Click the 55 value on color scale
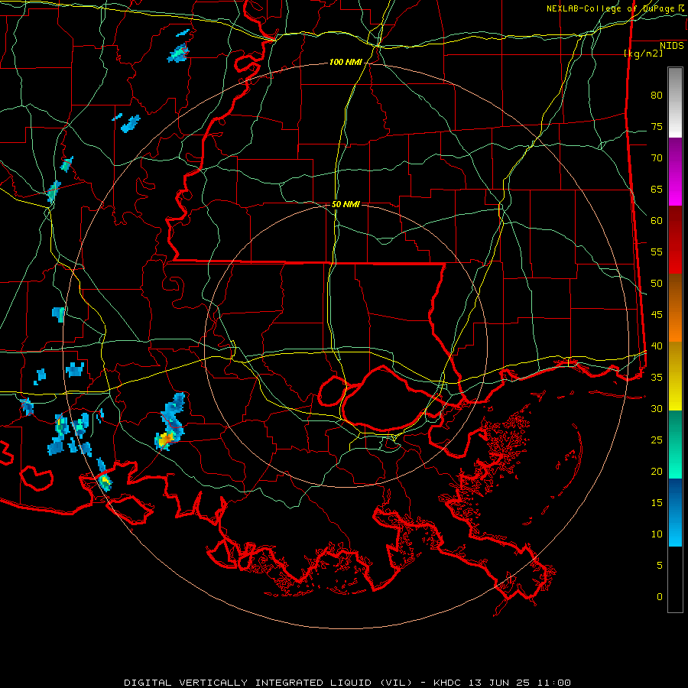 [657, 252]
